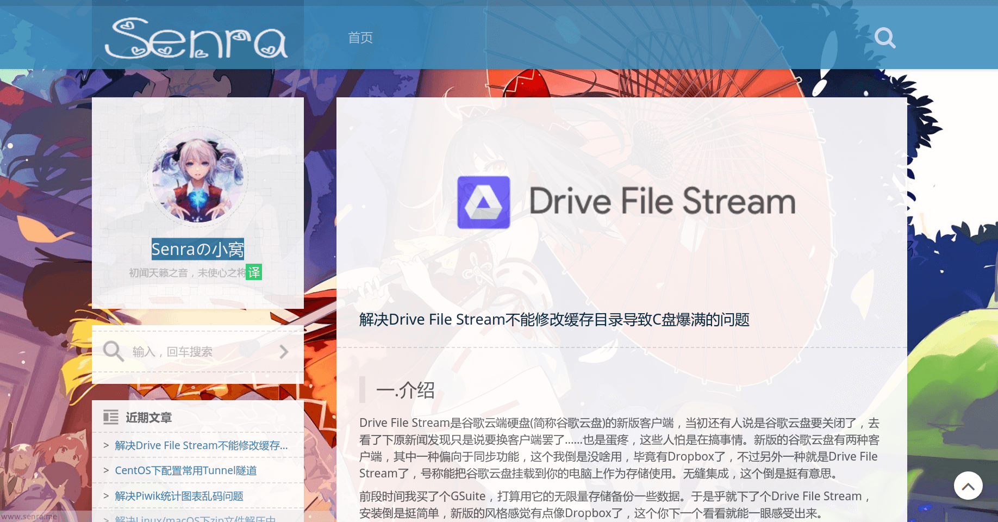
Task: Click the tagline 初闻天籁之音，未使心之将
Action: pyautogui.click(x=188, y=272)
